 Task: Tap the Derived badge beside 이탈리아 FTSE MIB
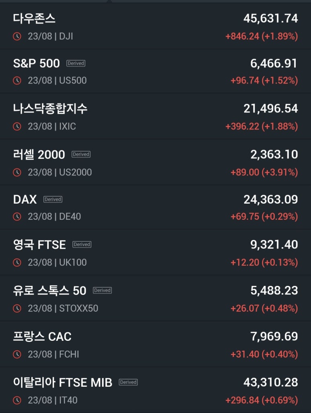[128, 382]
